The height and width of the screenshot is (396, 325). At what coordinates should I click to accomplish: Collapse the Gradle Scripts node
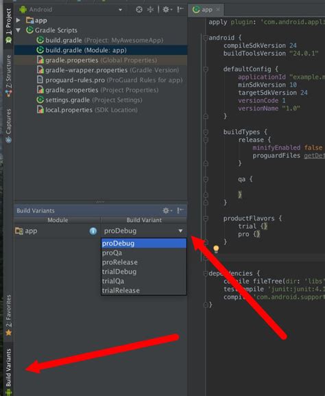click(x=18, y=30)
